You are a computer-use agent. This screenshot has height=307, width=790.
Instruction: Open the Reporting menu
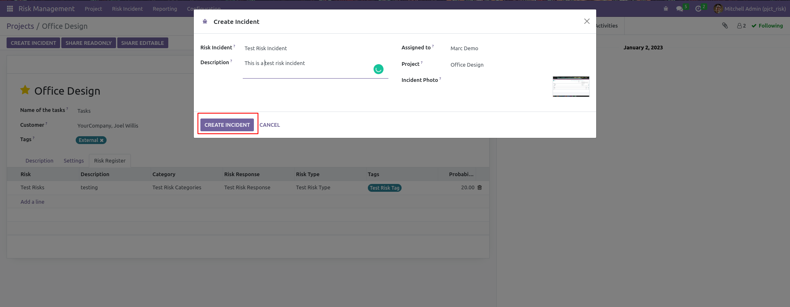tap(165, 9)
